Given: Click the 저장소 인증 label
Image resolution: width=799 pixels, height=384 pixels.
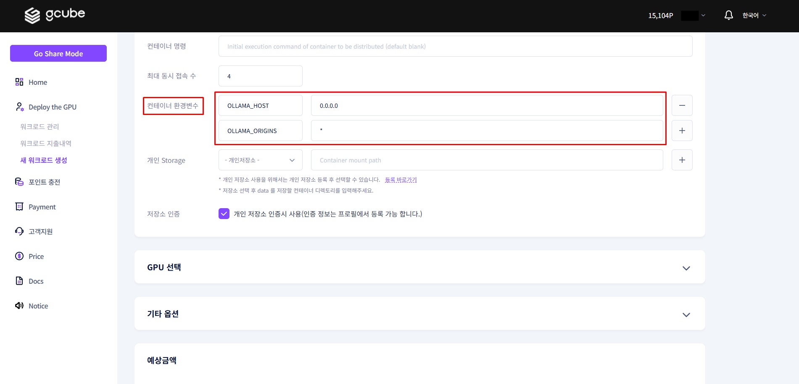Looking at the screenshot, I should tap(163, 214).
